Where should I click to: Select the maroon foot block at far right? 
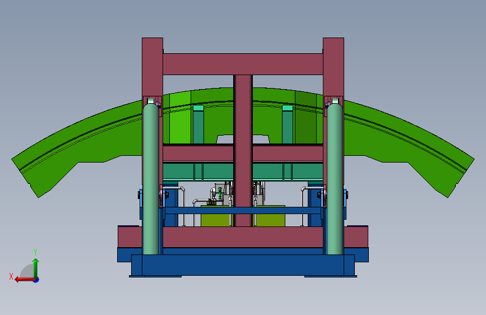coord(356,237)
